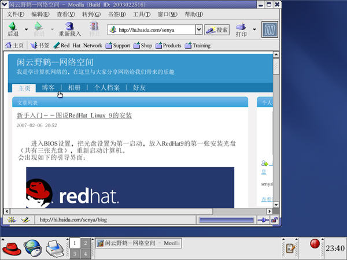Screen dimensions: 347x260
Task: Click the vertical scrollbar thumb
Action: point(276,66)
